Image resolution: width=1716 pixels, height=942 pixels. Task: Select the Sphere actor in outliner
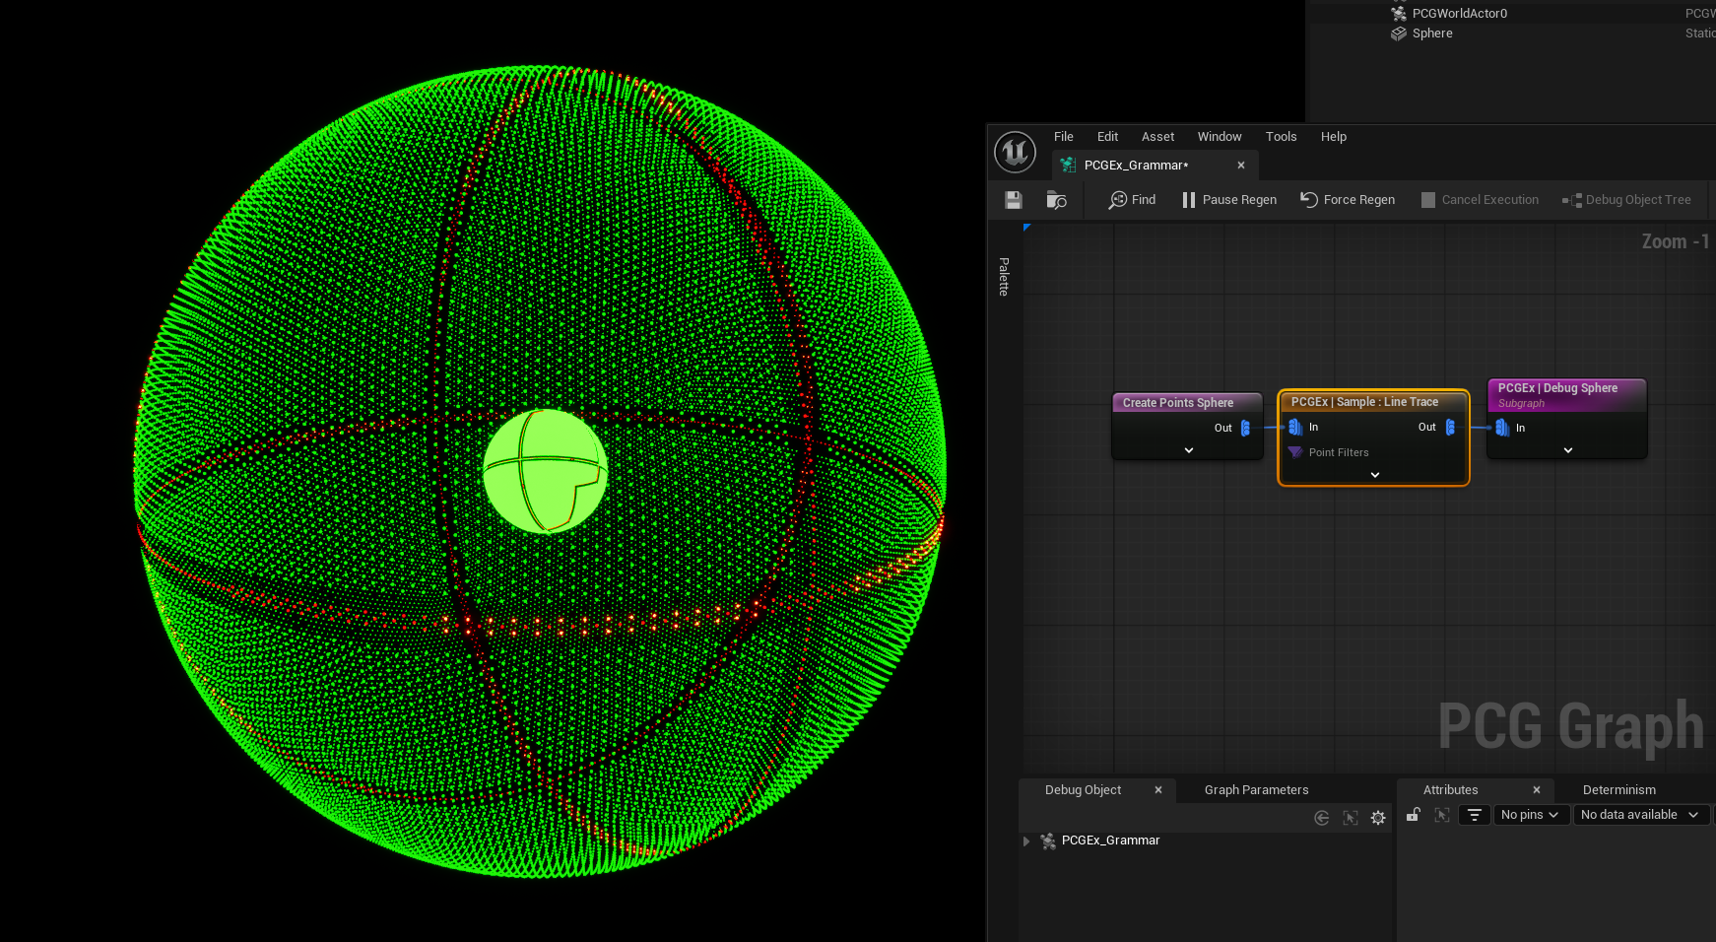tap(1431, 34)
